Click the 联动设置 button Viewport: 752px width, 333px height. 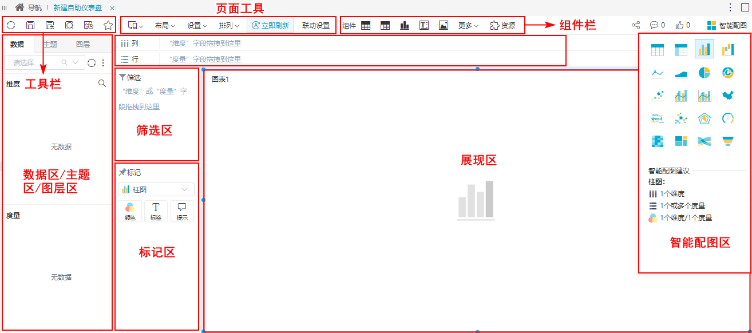(316, 26)
